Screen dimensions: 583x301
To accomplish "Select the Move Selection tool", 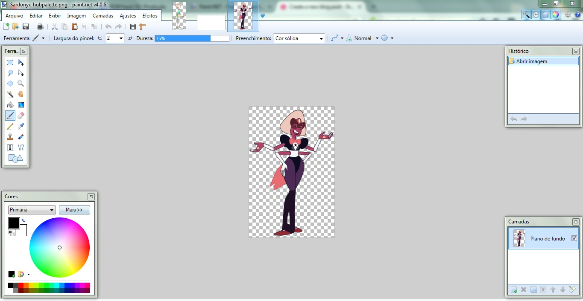I will click(21, 73).
